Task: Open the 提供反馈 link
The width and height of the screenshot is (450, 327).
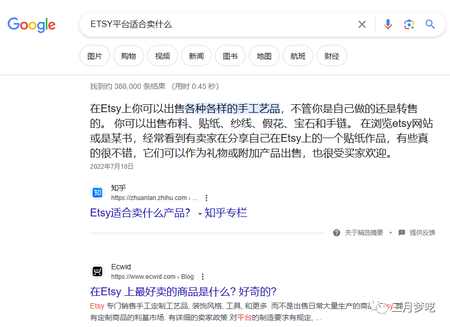Action: click(422, 233)
